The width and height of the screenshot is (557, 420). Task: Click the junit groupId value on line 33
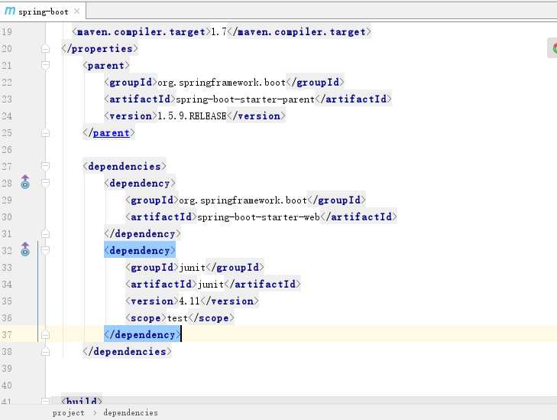[193, 268]
